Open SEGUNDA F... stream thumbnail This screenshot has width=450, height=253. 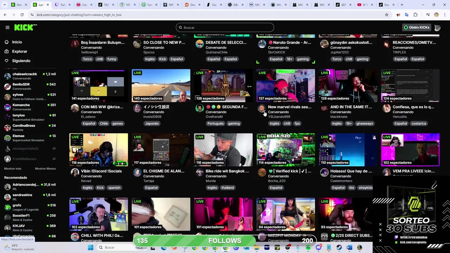point(223,85)
